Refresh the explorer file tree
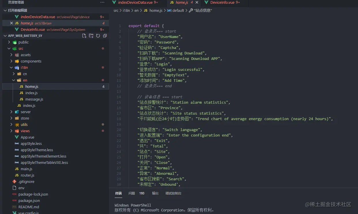This screenshot has height=214, width=358. (x=98, y=36)
